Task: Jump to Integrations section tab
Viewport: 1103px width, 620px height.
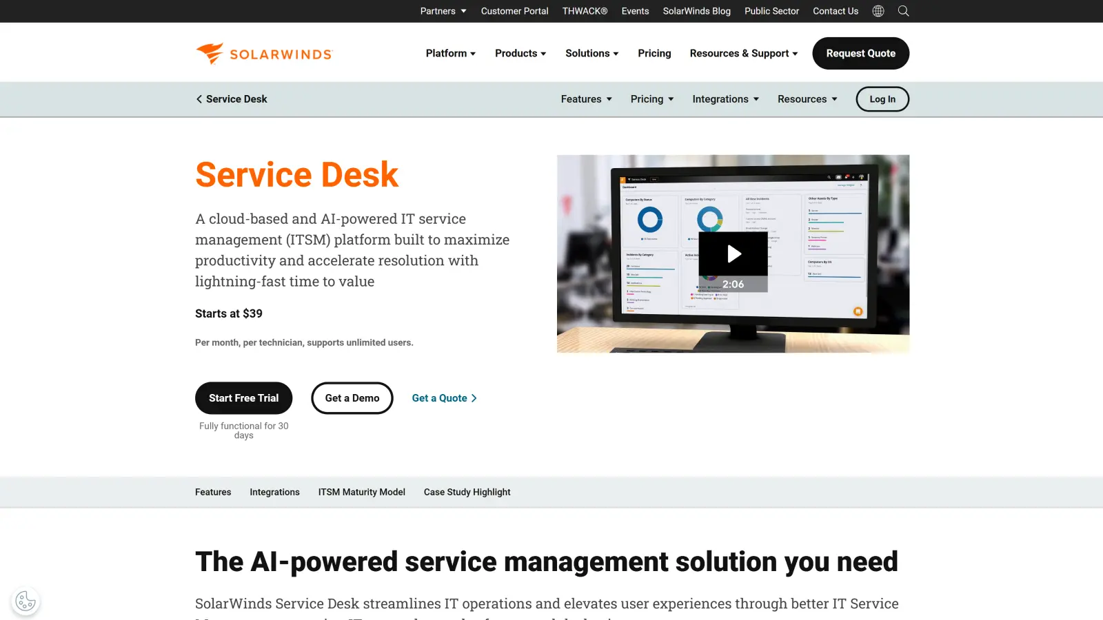Action: (x=274, y=492)
